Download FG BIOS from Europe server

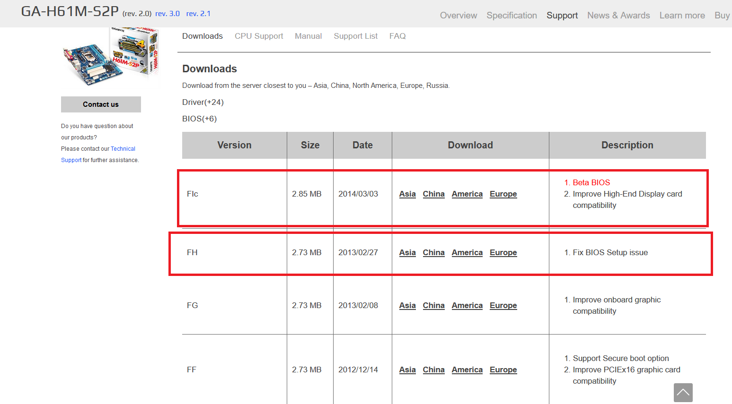click(503, 305)
